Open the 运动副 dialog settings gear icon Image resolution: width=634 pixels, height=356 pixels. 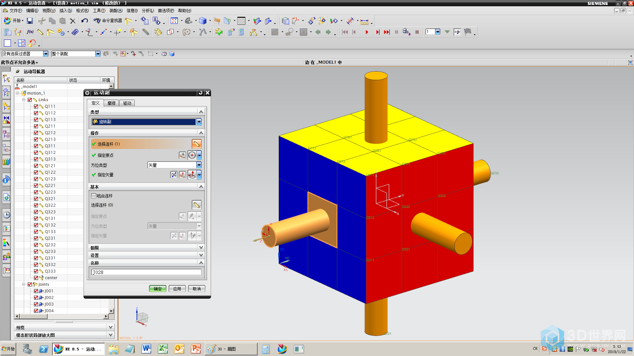[88, 93]
